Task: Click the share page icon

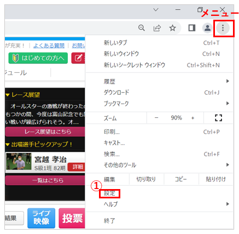Action: 157,28
